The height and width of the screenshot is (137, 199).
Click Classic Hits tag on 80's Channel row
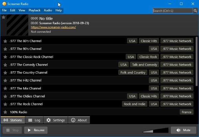[x=149, y=41]
